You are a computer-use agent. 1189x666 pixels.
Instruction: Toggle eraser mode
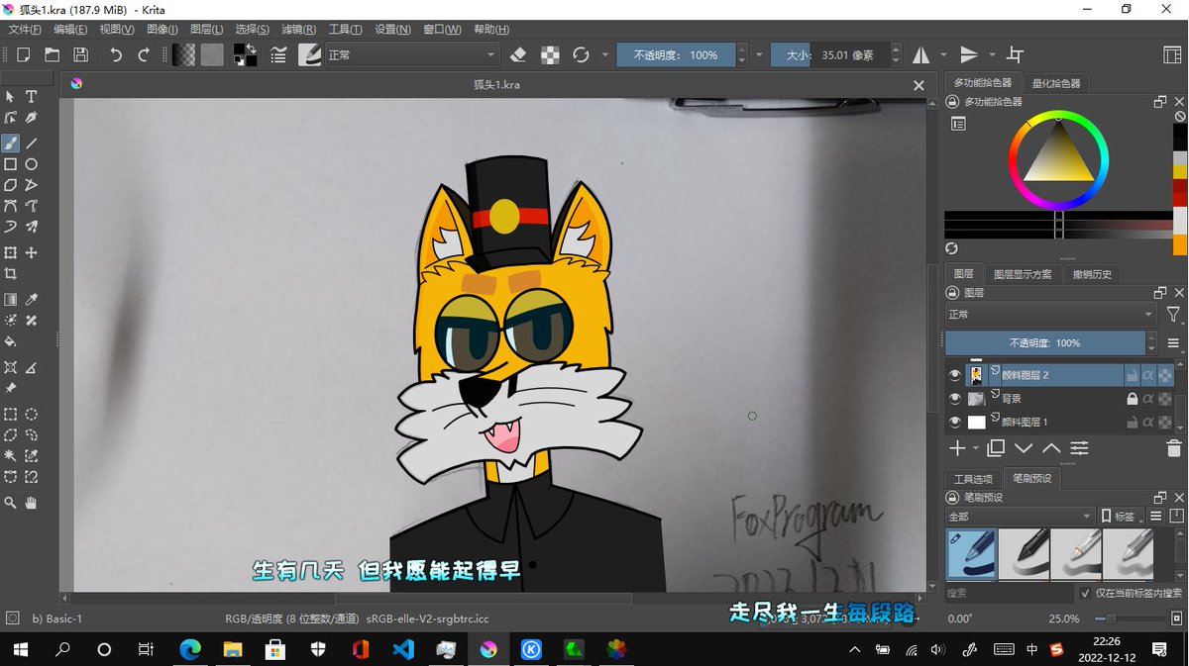pyautogui.click(x=518, y=55)
